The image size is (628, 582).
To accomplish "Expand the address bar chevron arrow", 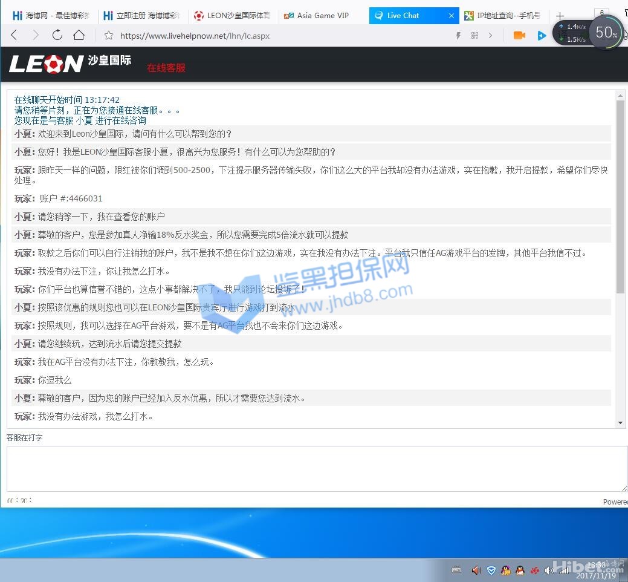I will click(490, 36).
